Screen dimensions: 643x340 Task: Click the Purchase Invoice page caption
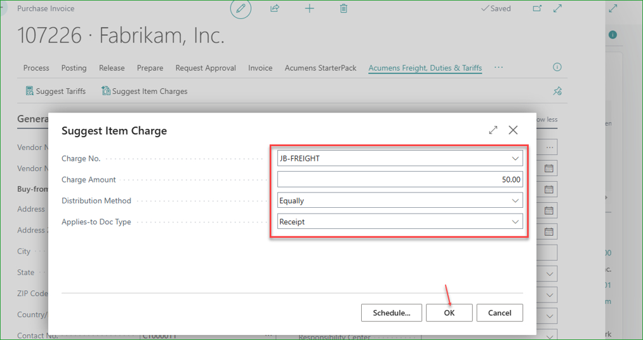[46, 8]
